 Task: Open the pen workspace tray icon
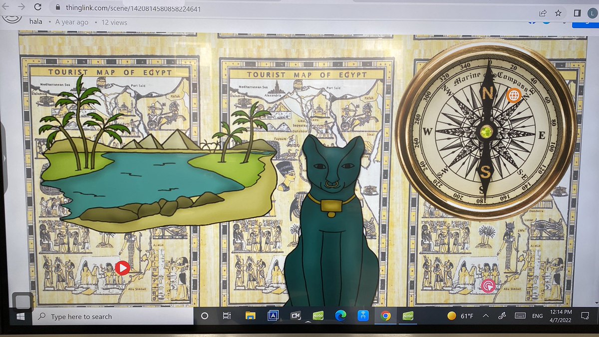click(x=502, y=316)
